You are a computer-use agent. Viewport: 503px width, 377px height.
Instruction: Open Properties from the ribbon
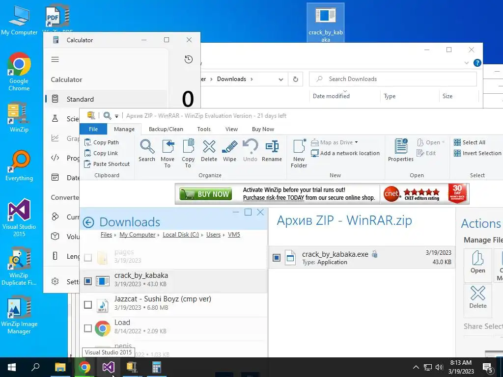pos(401,150)
